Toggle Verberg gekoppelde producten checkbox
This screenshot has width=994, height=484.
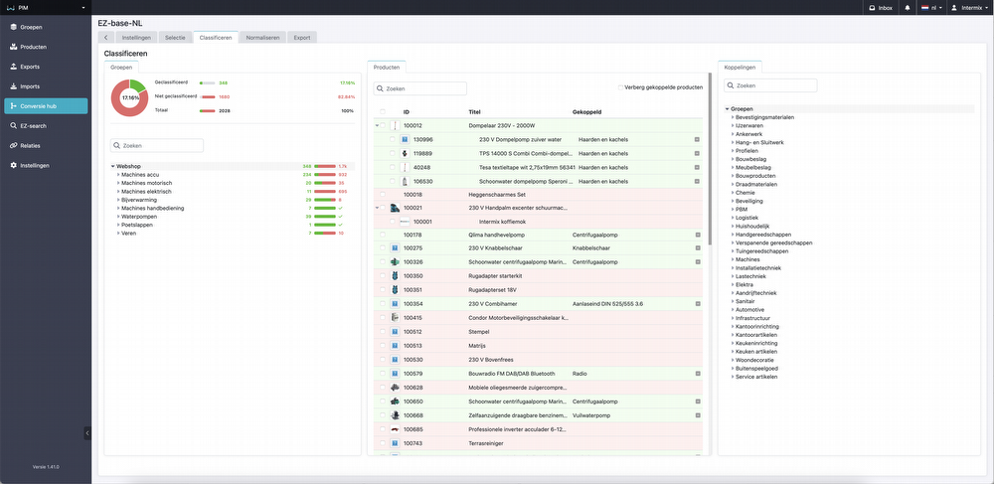[x=620, y=87]
